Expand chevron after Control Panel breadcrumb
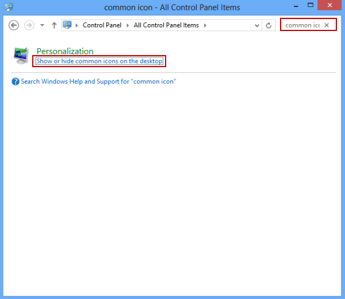The height and width of the screenshot is (299, 345). [x=128, y=25]
